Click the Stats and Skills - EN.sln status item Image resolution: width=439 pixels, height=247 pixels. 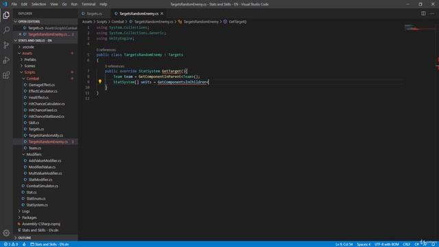(x=49, y=244)
